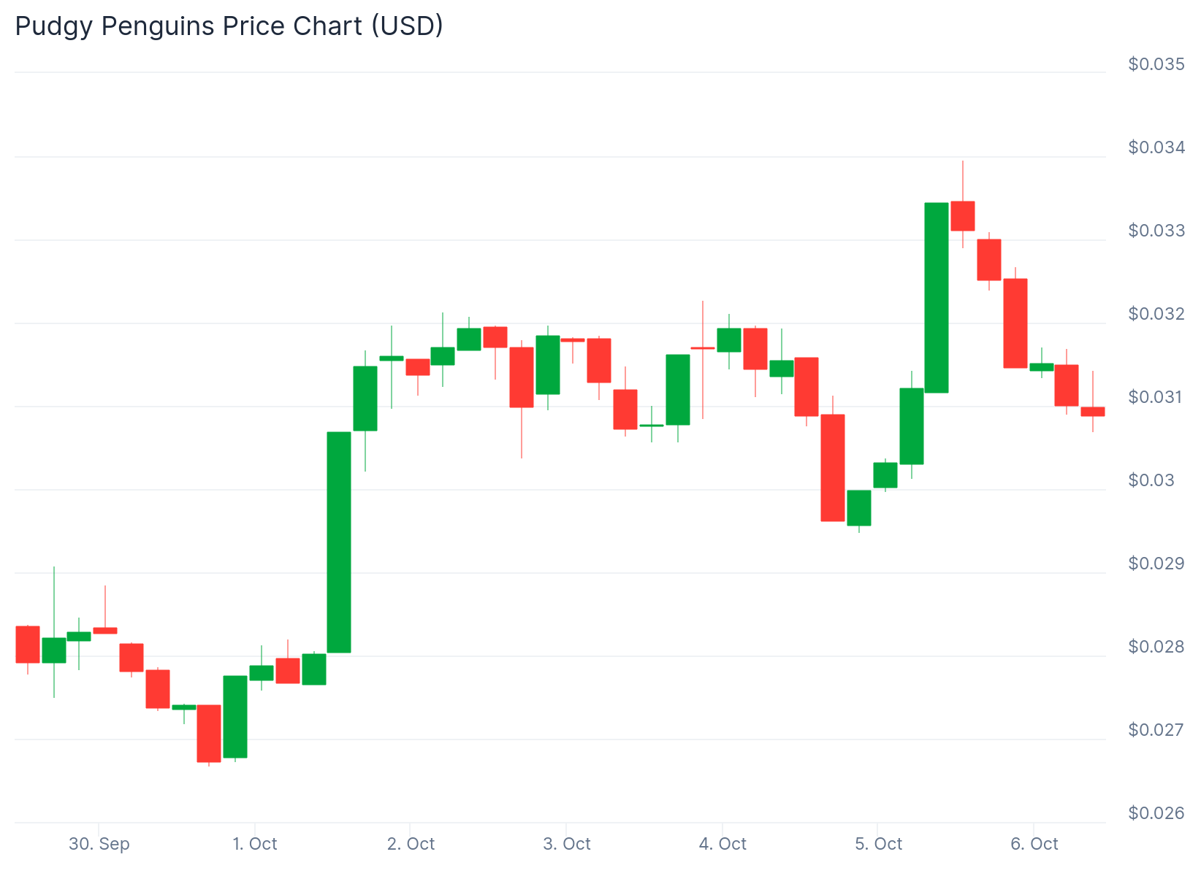Click the $0.03 price axis label
This screenshot has height=876, width=1201.
(x=1151, y=480)
